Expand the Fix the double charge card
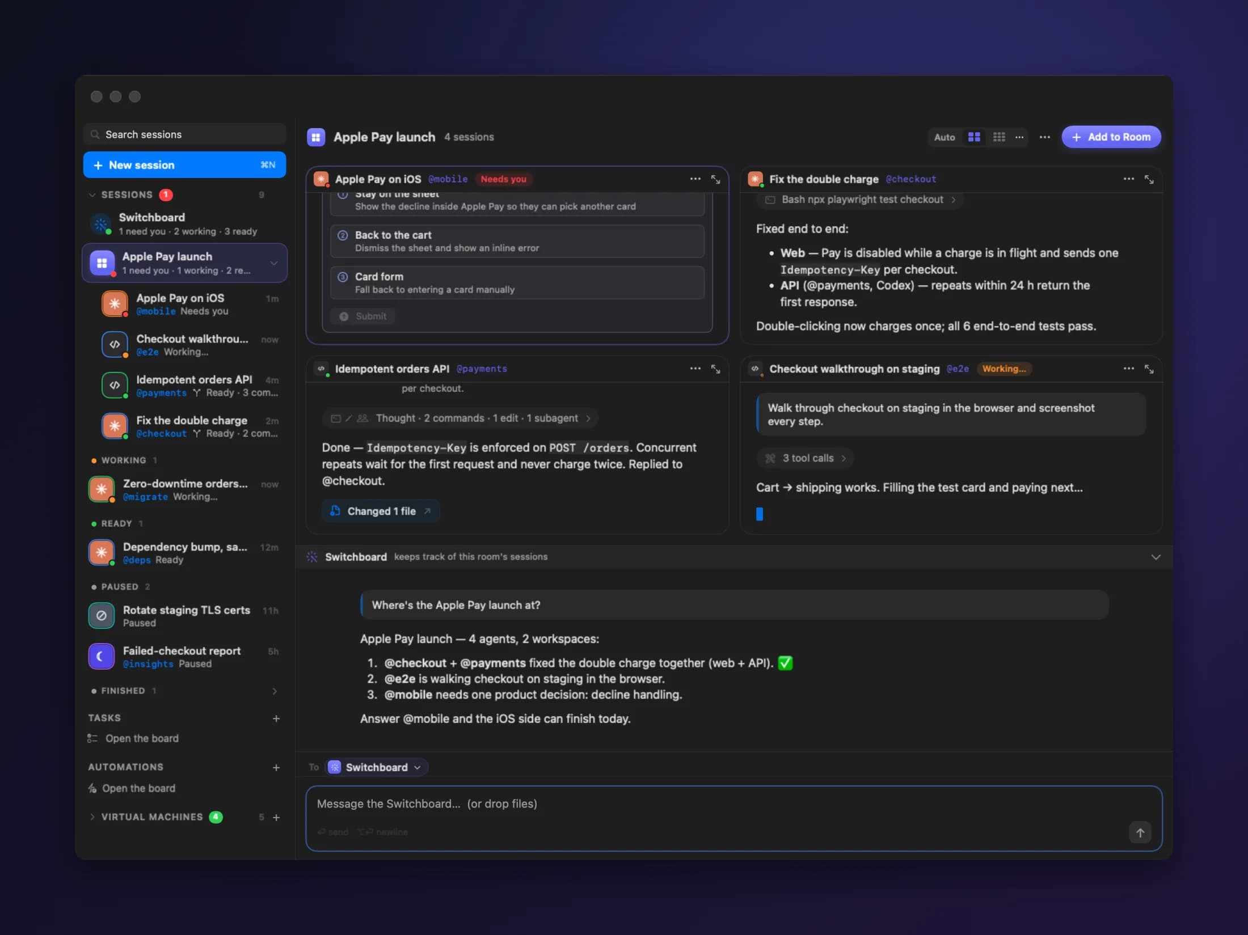This screenshot has height=935, width=1248. click(x=1149, y=179)
